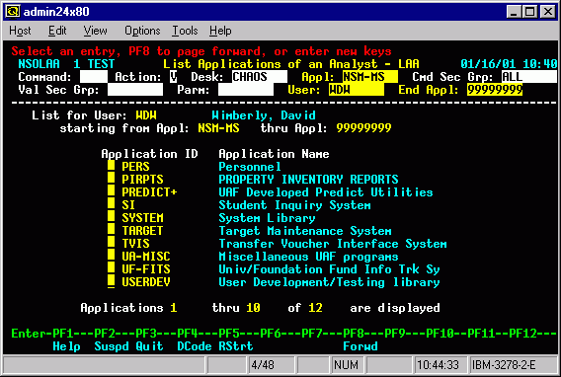
Task: Select the entry marker for SI
Action: tap(112, 204)
